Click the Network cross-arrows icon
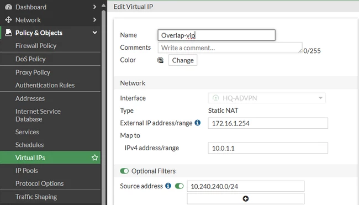The image size is (359, 205). [x=8, y=20]
